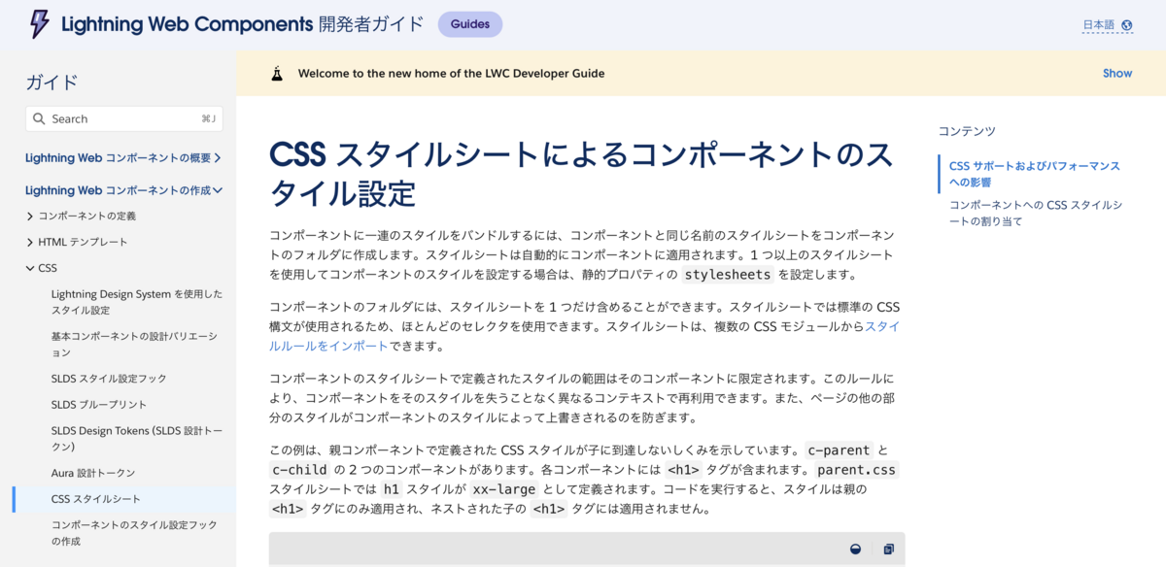Open SLDS スタイル設定フック page
The height and width of the screenshot is (567, 1166).
pos(109,378)
